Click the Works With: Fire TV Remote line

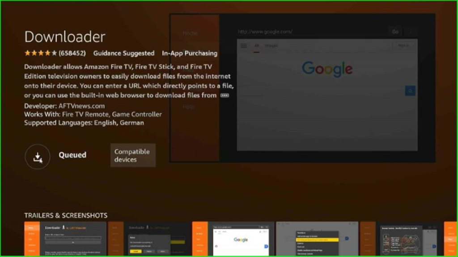point(93,114)
